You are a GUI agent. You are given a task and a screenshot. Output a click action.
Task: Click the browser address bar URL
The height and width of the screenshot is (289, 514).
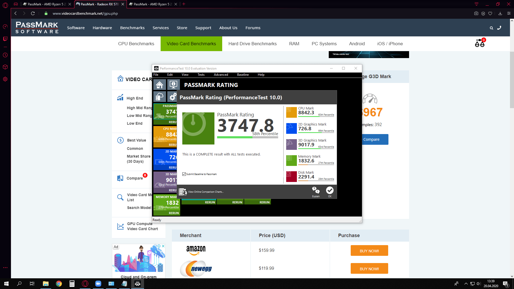click(x=85, y=13)
